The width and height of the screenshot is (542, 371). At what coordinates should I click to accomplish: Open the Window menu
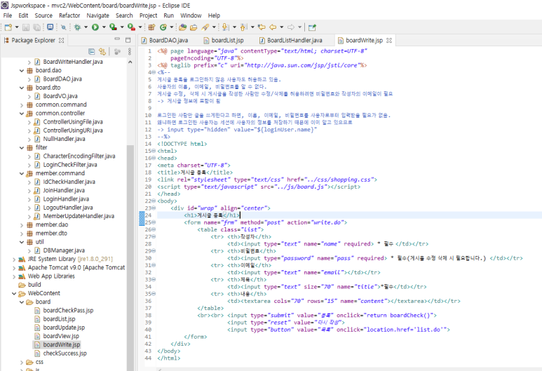pyautogui.click(x=191, y=15)
